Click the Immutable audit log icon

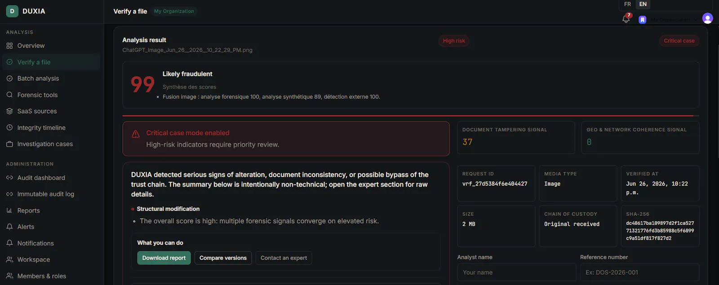(x=9, y=194)
